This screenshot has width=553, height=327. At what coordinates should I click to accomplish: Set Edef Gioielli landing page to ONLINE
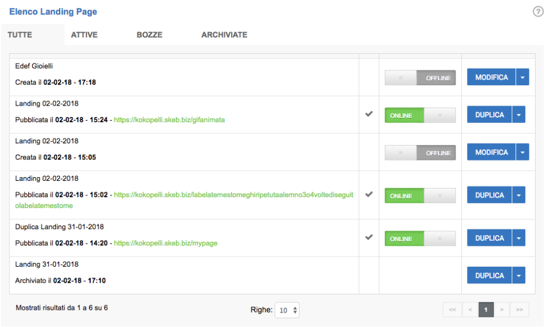403,77
